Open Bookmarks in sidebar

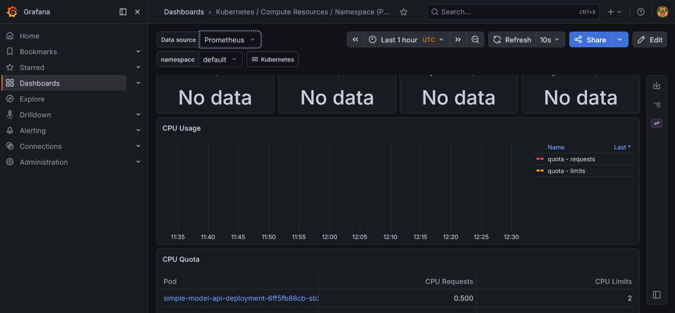pyautogui.click(x=38, y=52)
